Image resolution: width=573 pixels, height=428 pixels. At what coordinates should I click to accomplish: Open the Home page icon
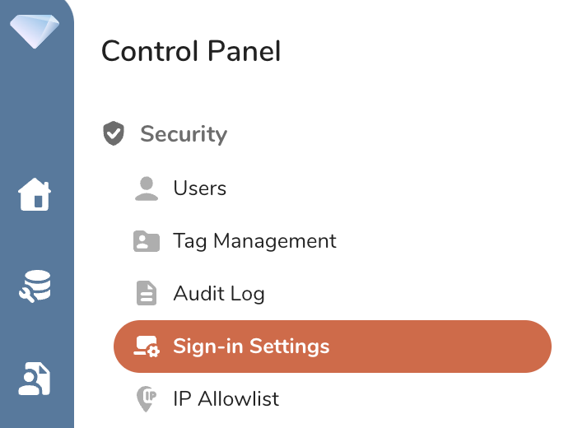(x=35, y=195)
